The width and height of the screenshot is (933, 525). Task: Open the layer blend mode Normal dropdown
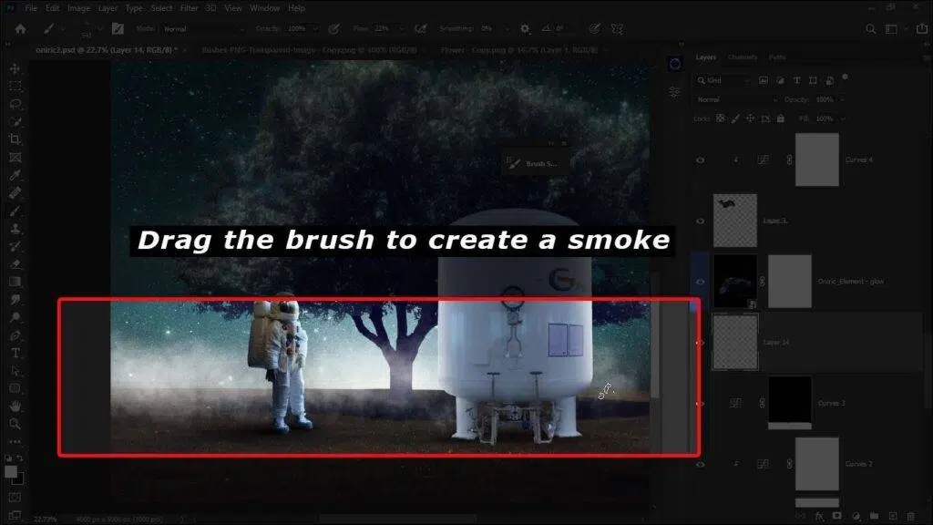coord(736,99)
